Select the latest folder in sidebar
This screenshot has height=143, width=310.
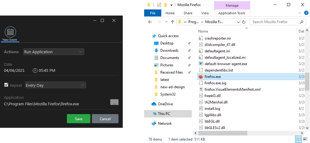pyautogui.click(x=165, y=80)
